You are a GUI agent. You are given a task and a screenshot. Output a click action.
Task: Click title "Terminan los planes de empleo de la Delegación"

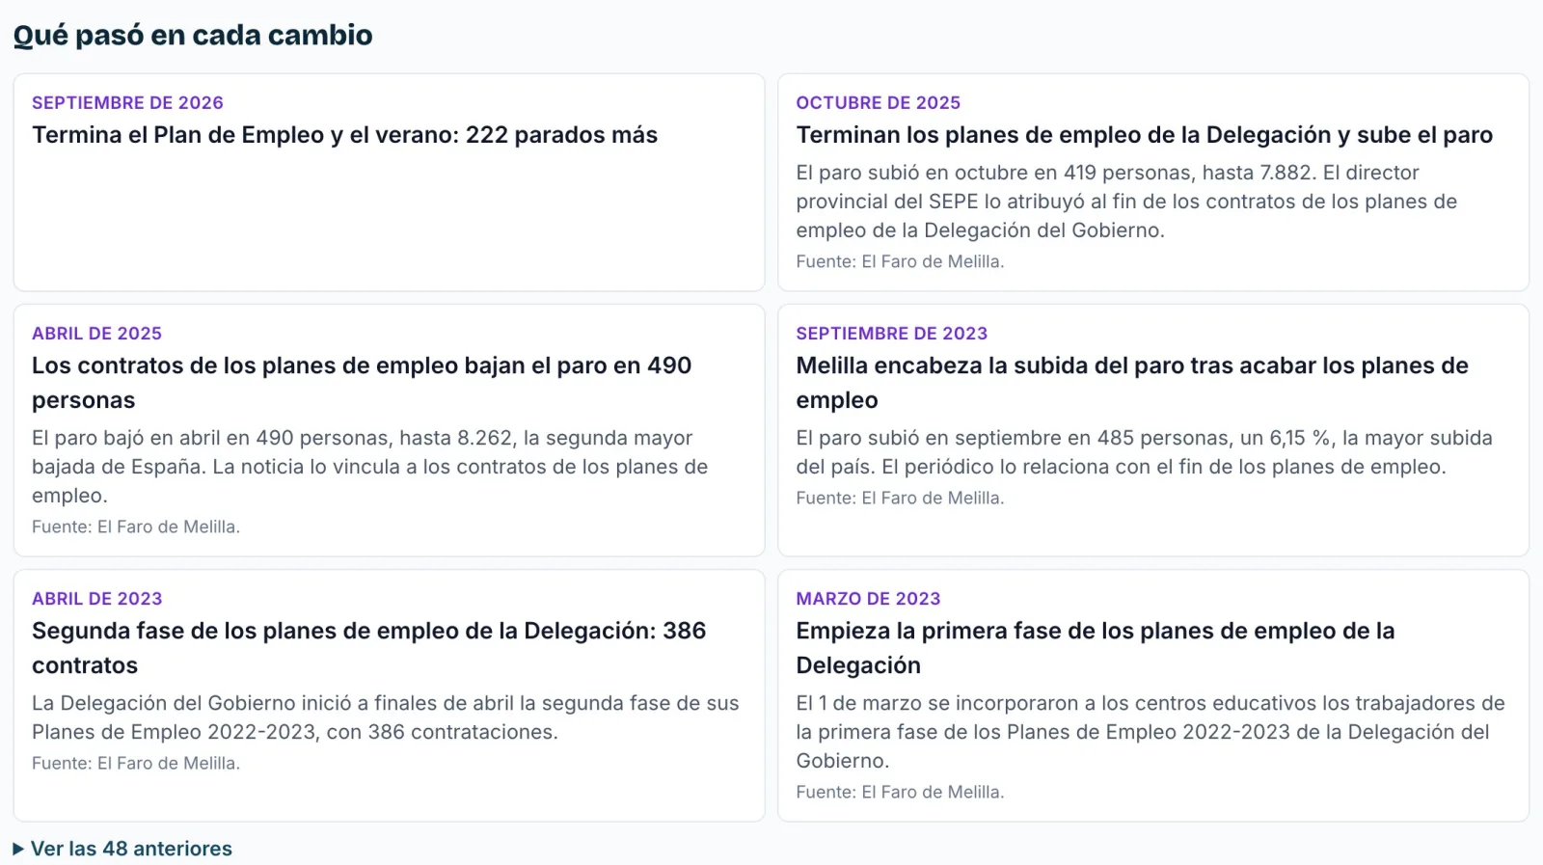tap(1144, 135)
